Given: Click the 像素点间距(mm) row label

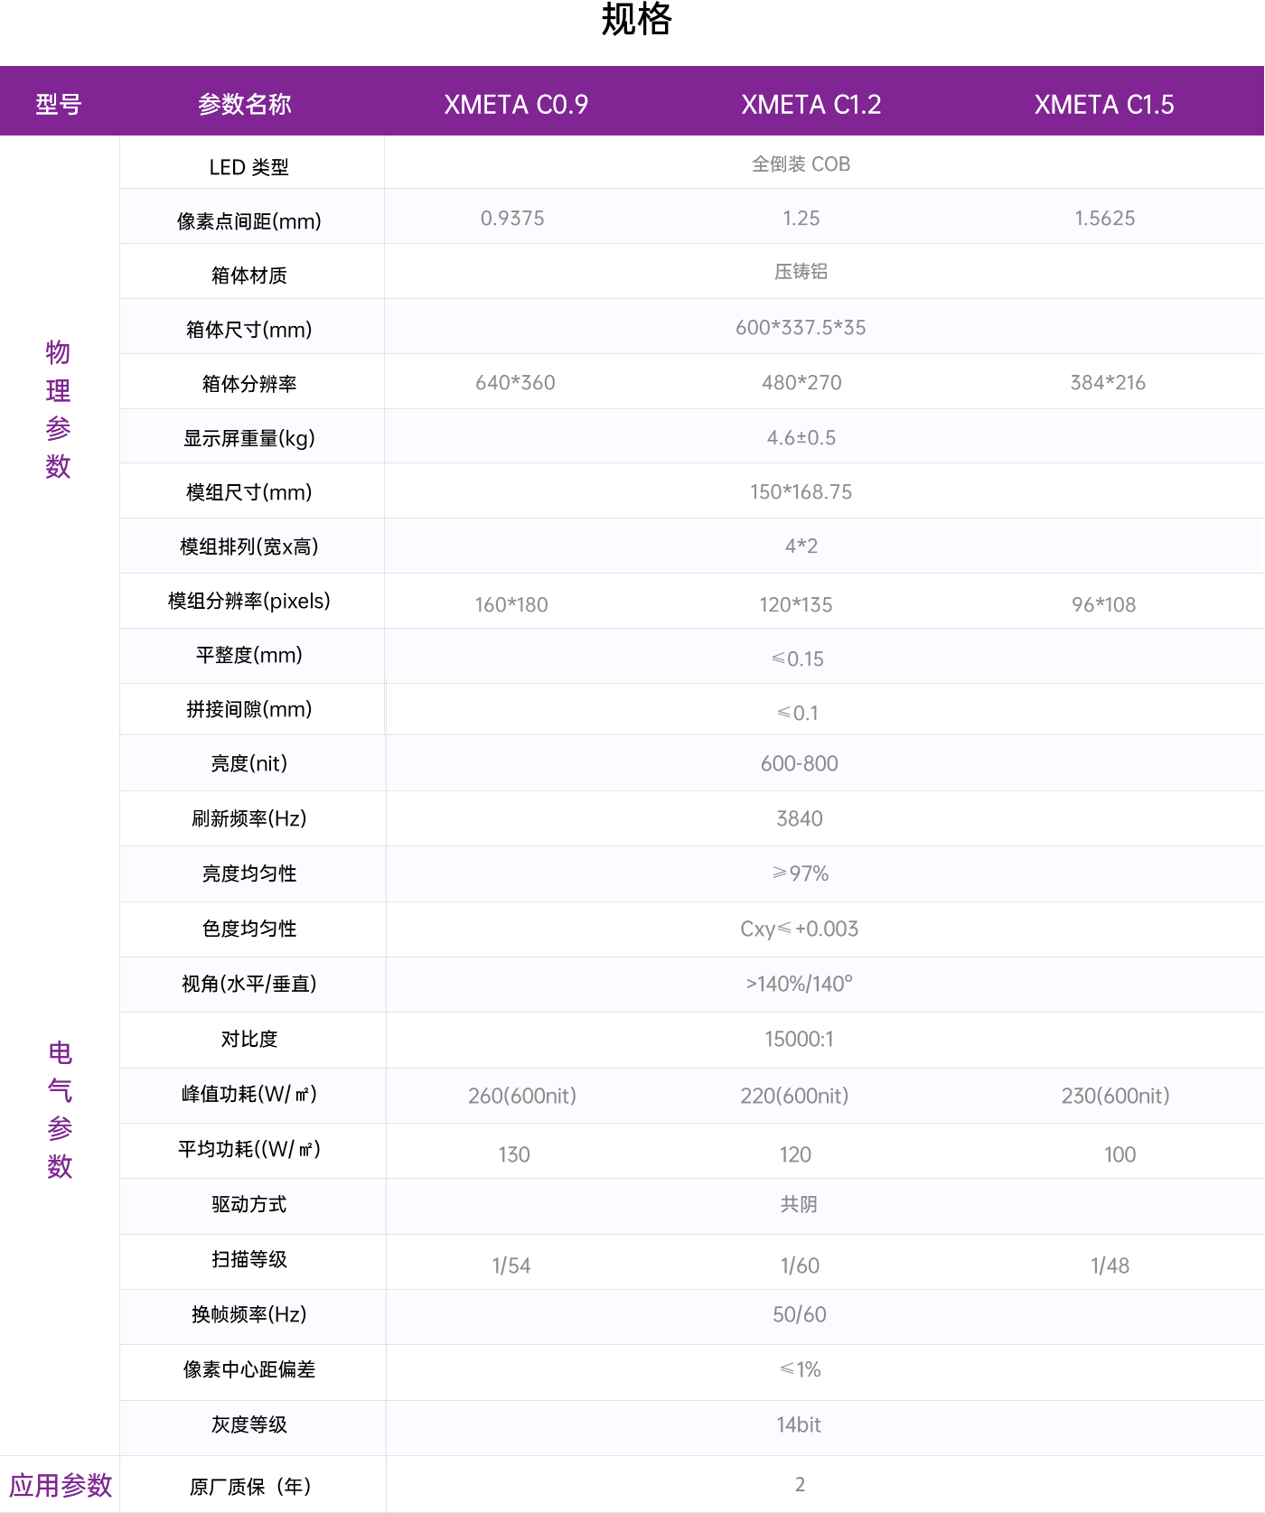Looking at the screenshot, I should point(249,221).
